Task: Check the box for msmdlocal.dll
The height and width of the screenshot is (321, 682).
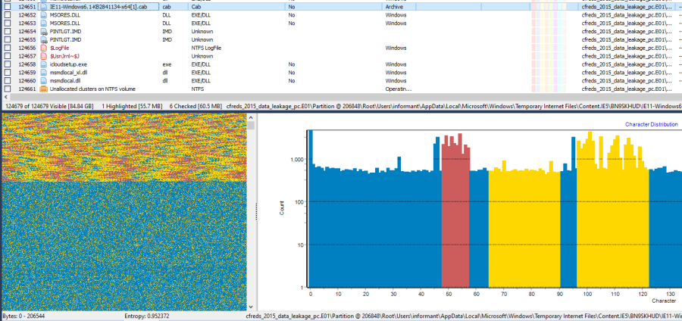Action: (7, 80)
